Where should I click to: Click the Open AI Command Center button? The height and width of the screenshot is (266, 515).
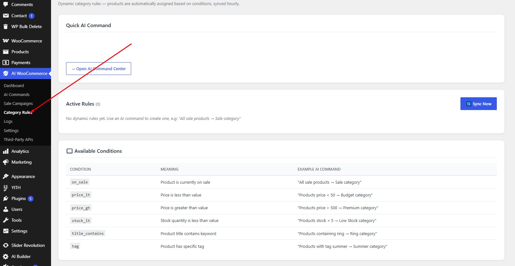click(x=99, y=69)
